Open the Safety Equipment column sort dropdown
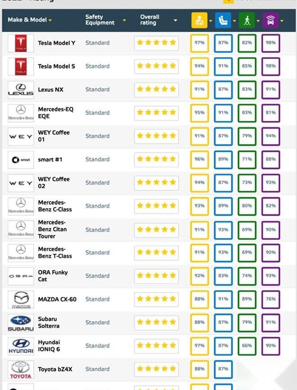This screenshot has width=297, height=390. (124, 20)
